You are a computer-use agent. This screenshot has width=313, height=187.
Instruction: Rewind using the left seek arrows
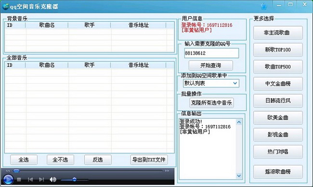tap(8, 171)
